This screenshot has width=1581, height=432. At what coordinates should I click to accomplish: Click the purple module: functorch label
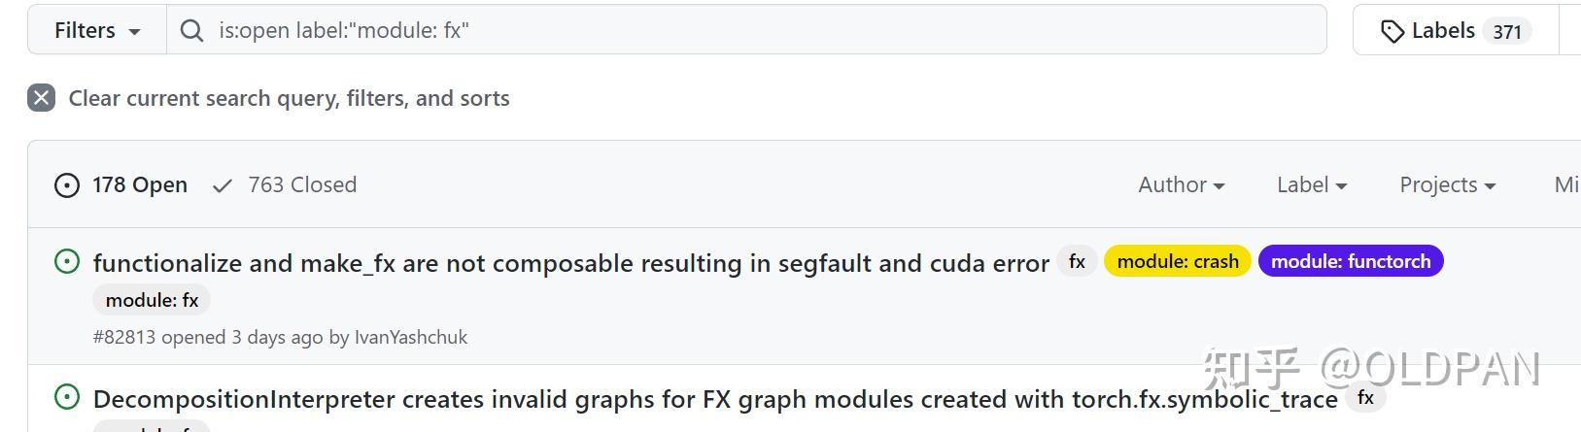[x=1350, y=261]
